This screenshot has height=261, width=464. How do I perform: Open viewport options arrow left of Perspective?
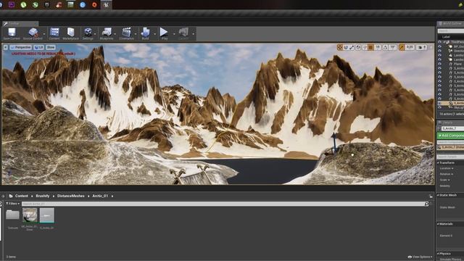tap(6, 47)
